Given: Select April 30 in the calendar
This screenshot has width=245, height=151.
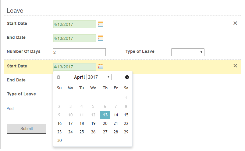Looking at the screenshot, I should (x=59, y=140).
